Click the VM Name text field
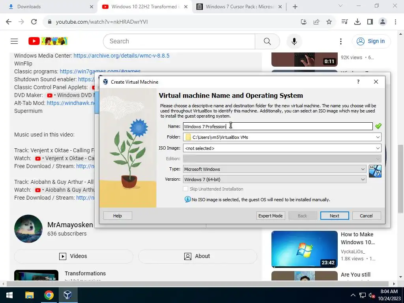The image size is (404, 303). (278, 126)
